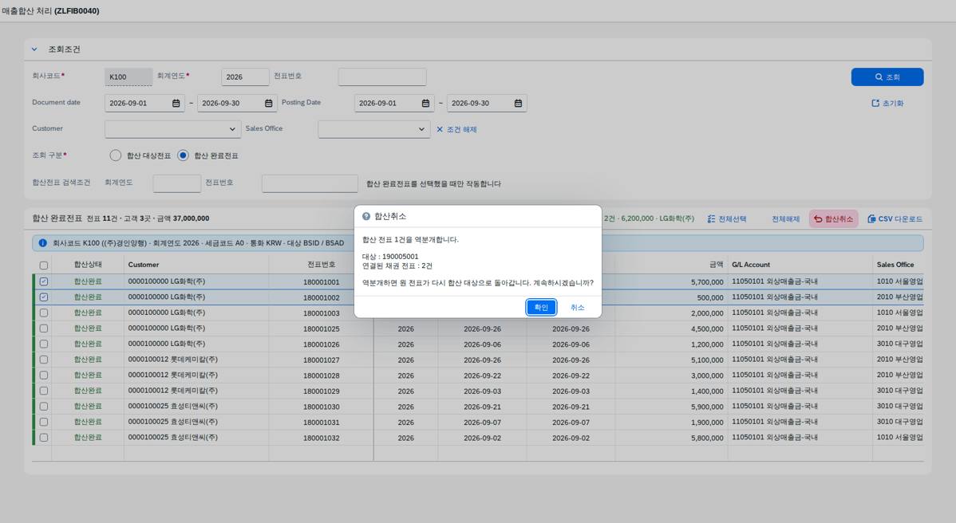The height and width of the screenshot is (523, 956).
Task: Click 합산전표 검색조건 전표번호 input field
Action: pos(310,183)
